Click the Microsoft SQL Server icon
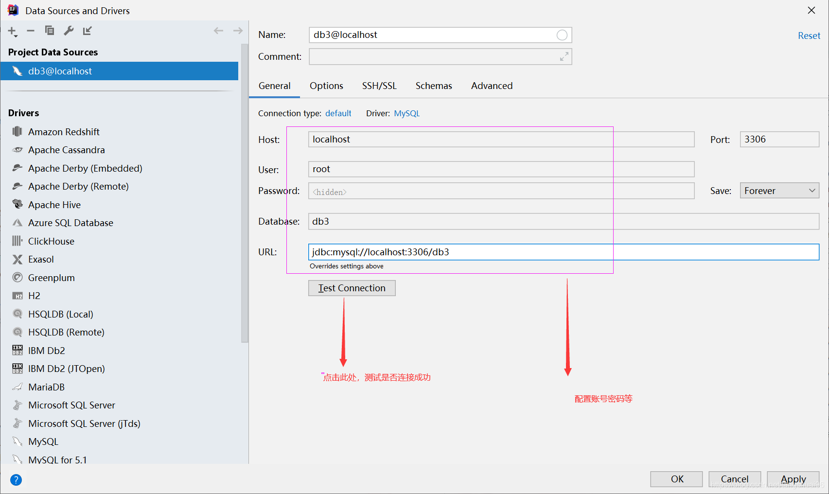The image size is (829, 494). tap(18, 405)
